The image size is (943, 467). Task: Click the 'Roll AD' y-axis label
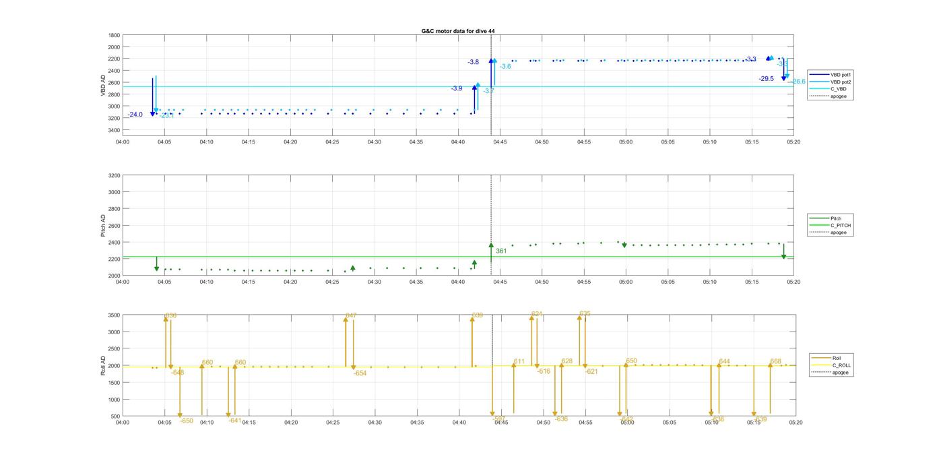point(103,365)
